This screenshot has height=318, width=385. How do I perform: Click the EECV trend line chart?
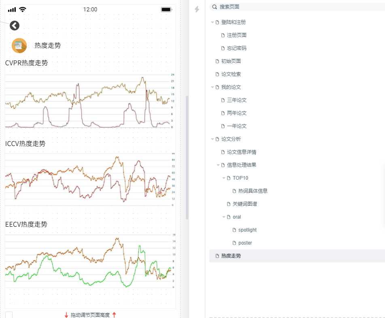tap(89, 261)
